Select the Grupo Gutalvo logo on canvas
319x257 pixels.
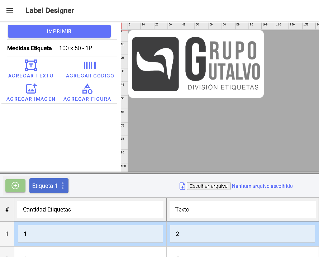[x=196, y=64]
